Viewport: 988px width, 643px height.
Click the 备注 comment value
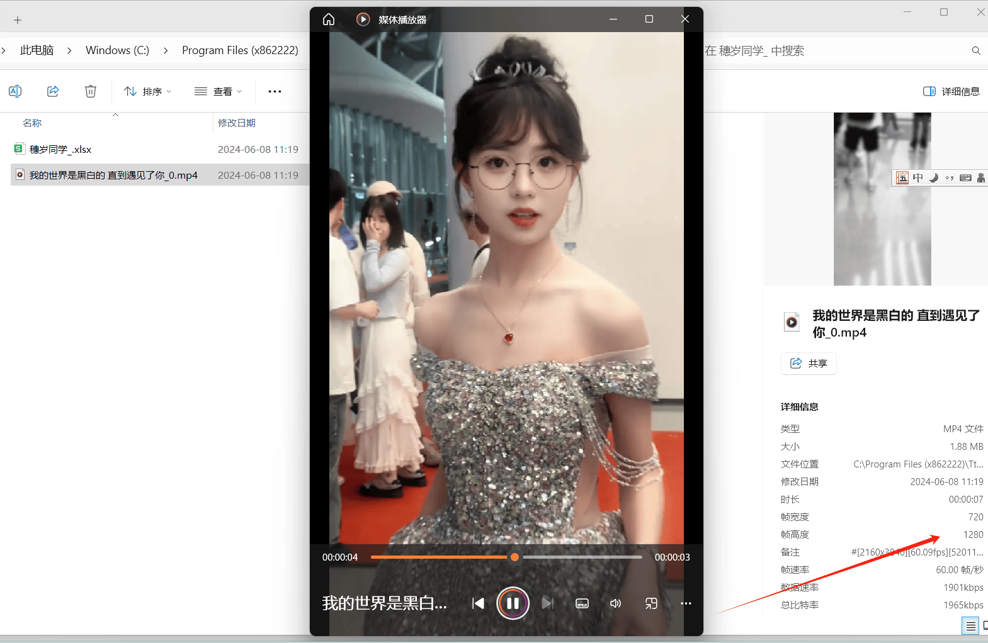[917, 552]
